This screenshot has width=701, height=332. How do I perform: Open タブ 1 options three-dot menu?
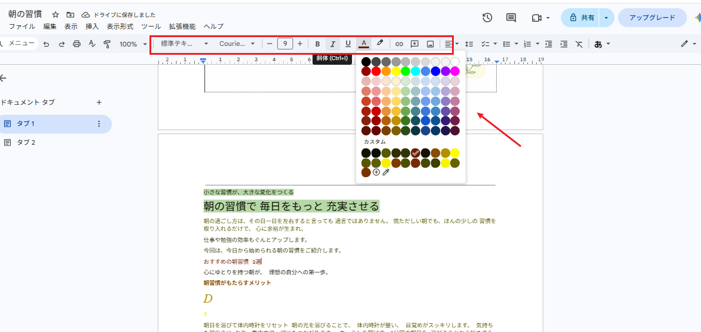pos(99,124)
